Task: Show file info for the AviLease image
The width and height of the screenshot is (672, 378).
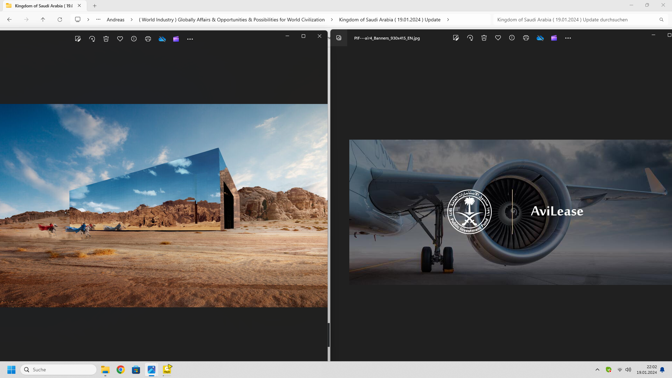Action: [x=512, y=38]
